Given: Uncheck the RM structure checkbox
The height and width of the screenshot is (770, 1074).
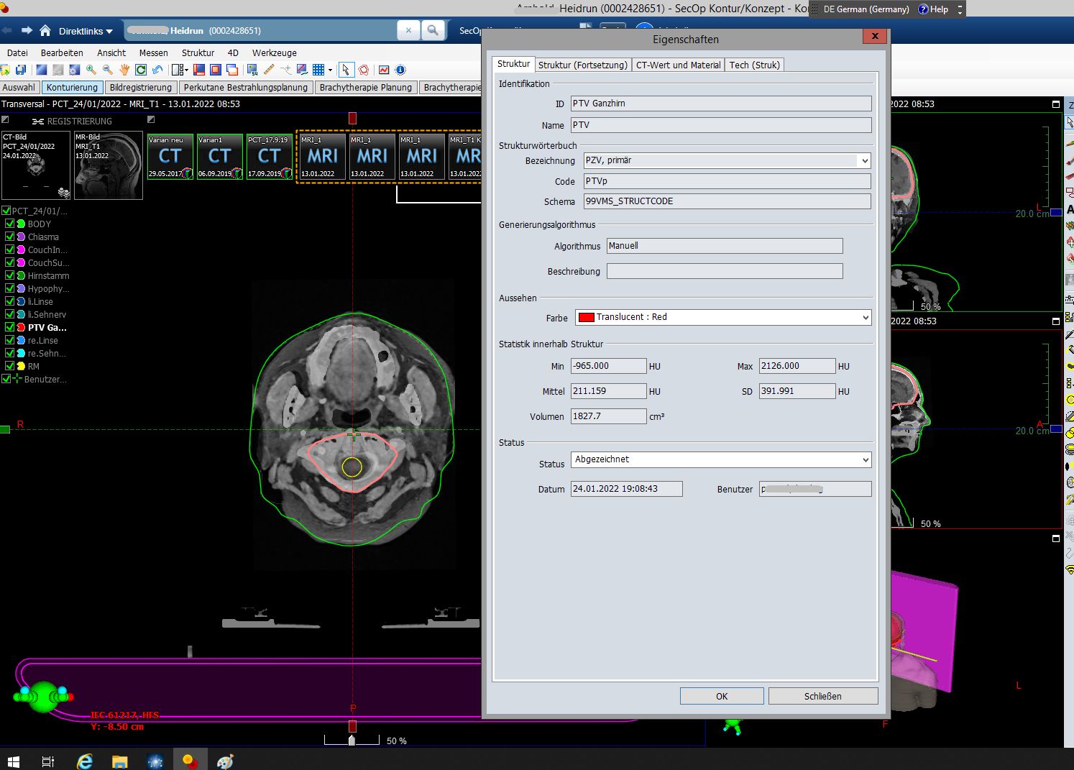Looking at the screenshot, I should [x=9, y=366].
